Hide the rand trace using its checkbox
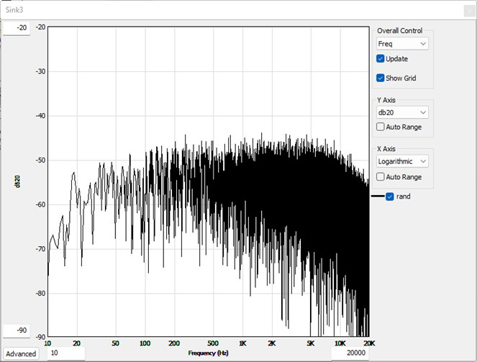477x362 pixels. [390, 196]
